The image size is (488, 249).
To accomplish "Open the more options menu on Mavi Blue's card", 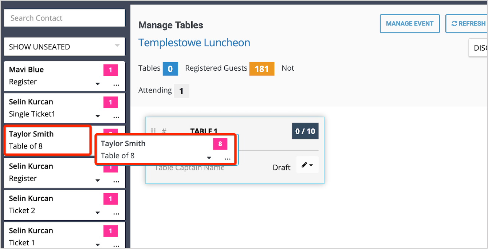I will (x=116, y=85).
